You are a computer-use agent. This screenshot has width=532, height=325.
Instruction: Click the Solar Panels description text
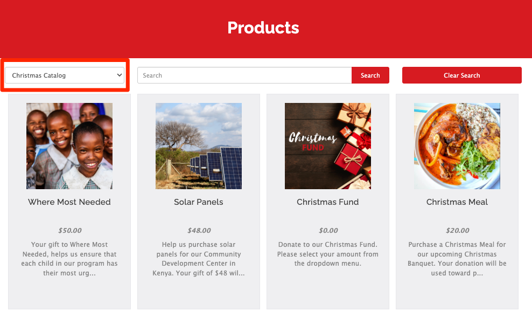(199, 259)
